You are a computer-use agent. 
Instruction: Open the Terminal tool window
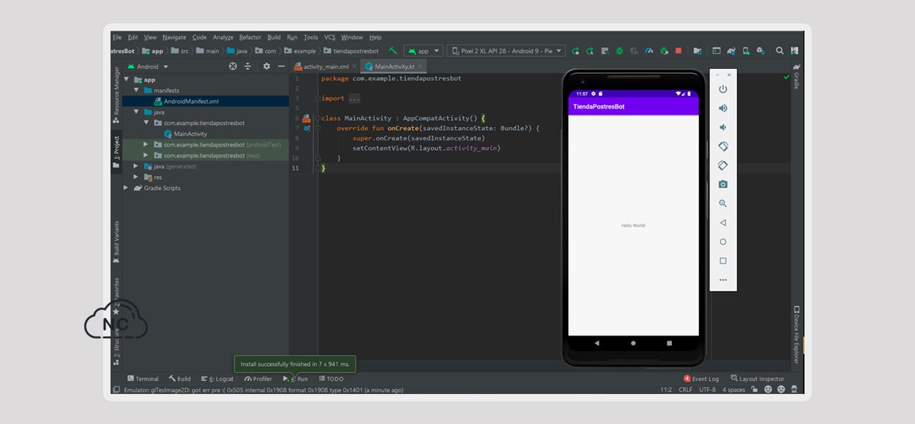click(x=143, y=379)
